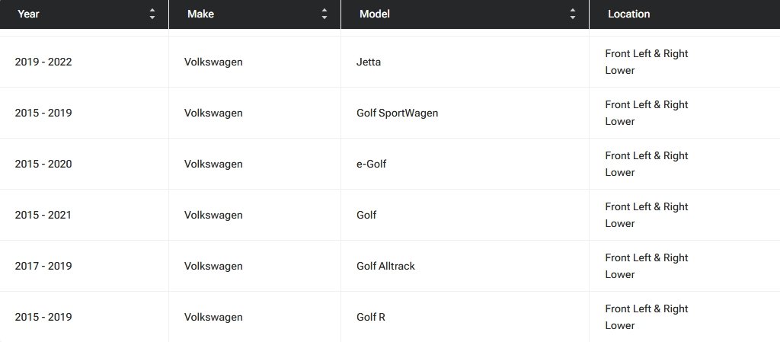Image resolution: width=780 pixels, height=342 pixels.
Task: Click the Make column sort arrows
Action: (324, 14)
